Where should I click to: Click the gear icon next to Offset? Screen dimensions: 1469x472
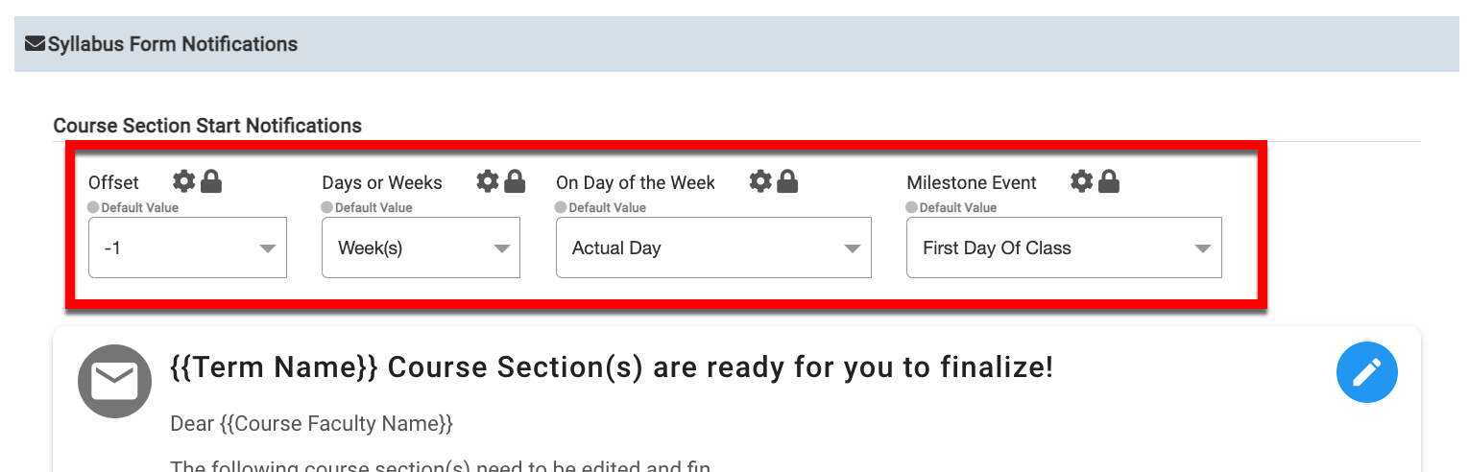coord(183,180)
